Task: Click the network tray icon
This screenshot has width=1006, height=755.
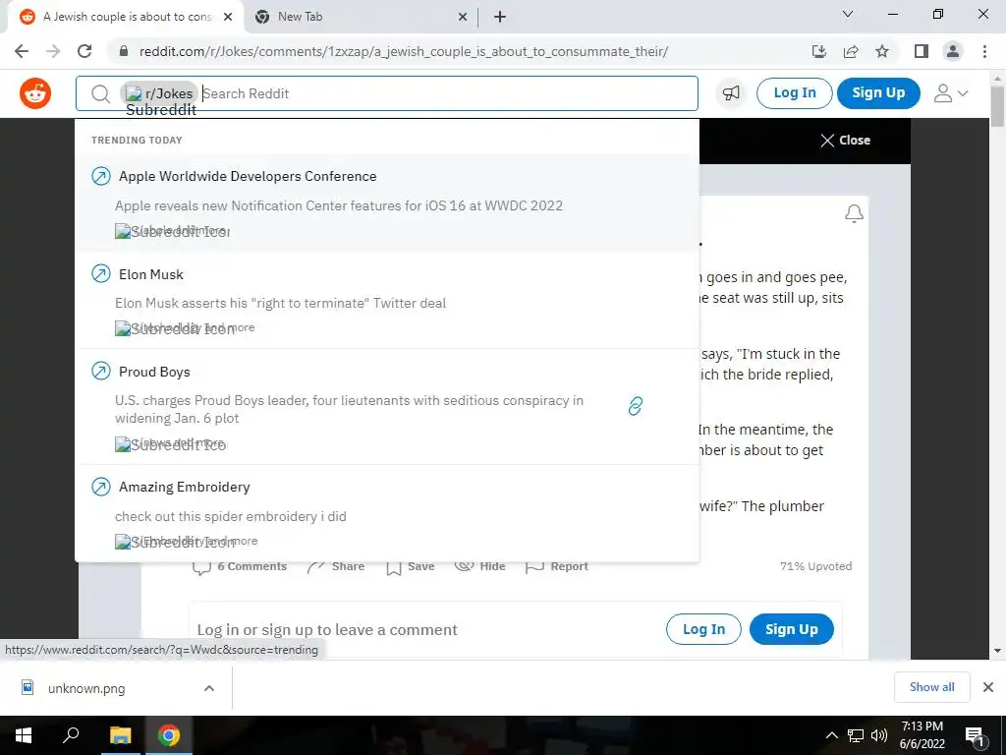Action: (856, 735)
